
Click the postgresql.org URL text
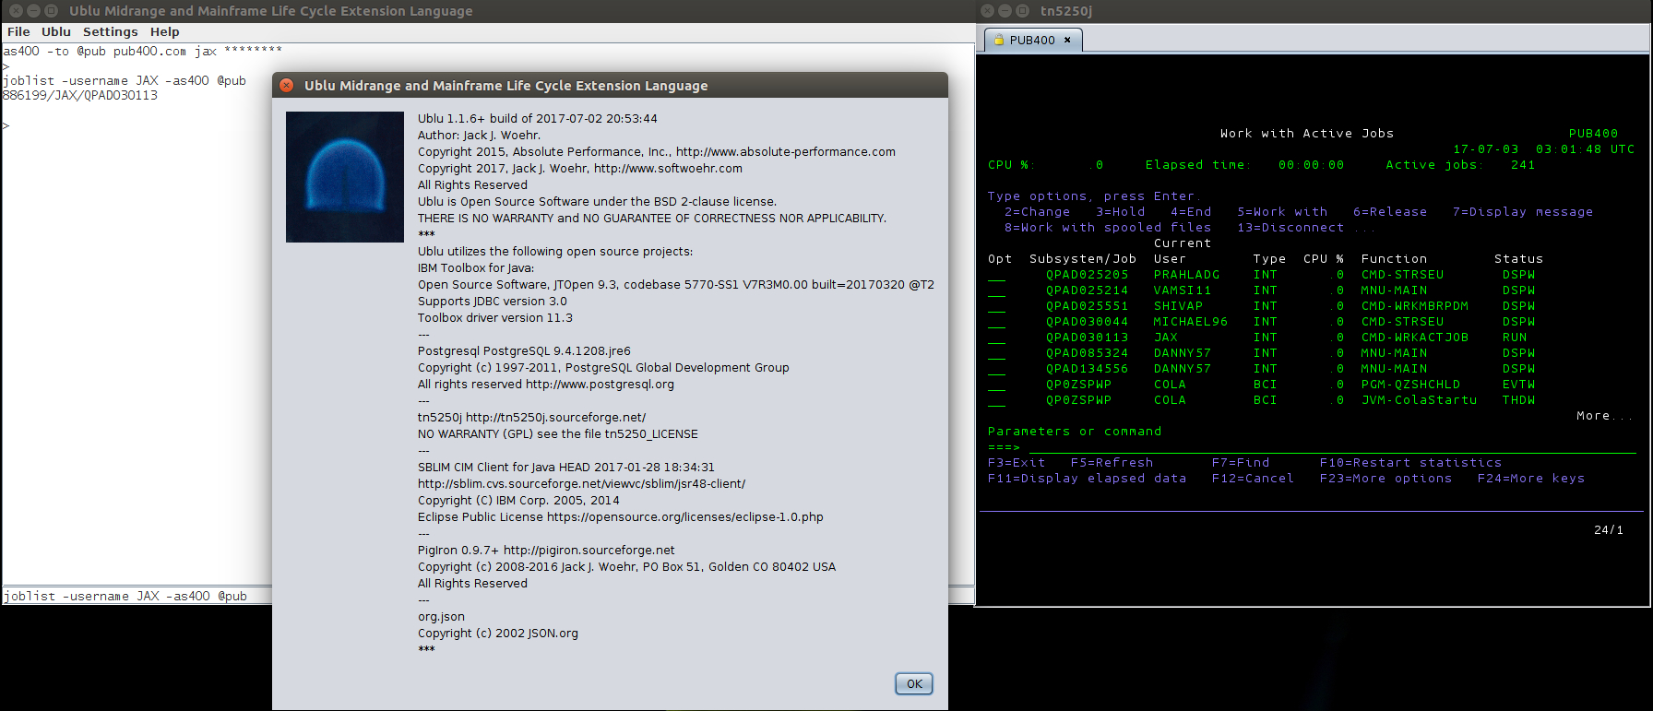pyautogui.click(x=600, y=385)
